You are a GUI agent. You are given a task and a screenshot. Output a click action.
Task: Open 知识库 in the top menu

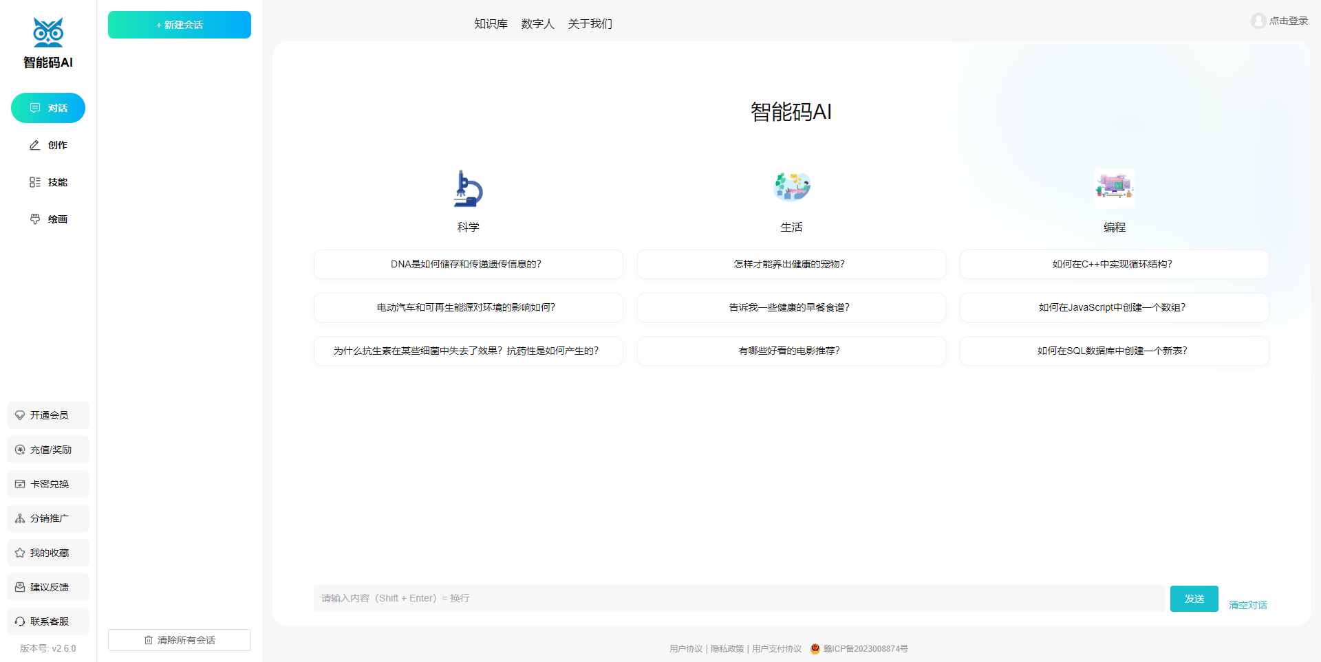point(491,24)
